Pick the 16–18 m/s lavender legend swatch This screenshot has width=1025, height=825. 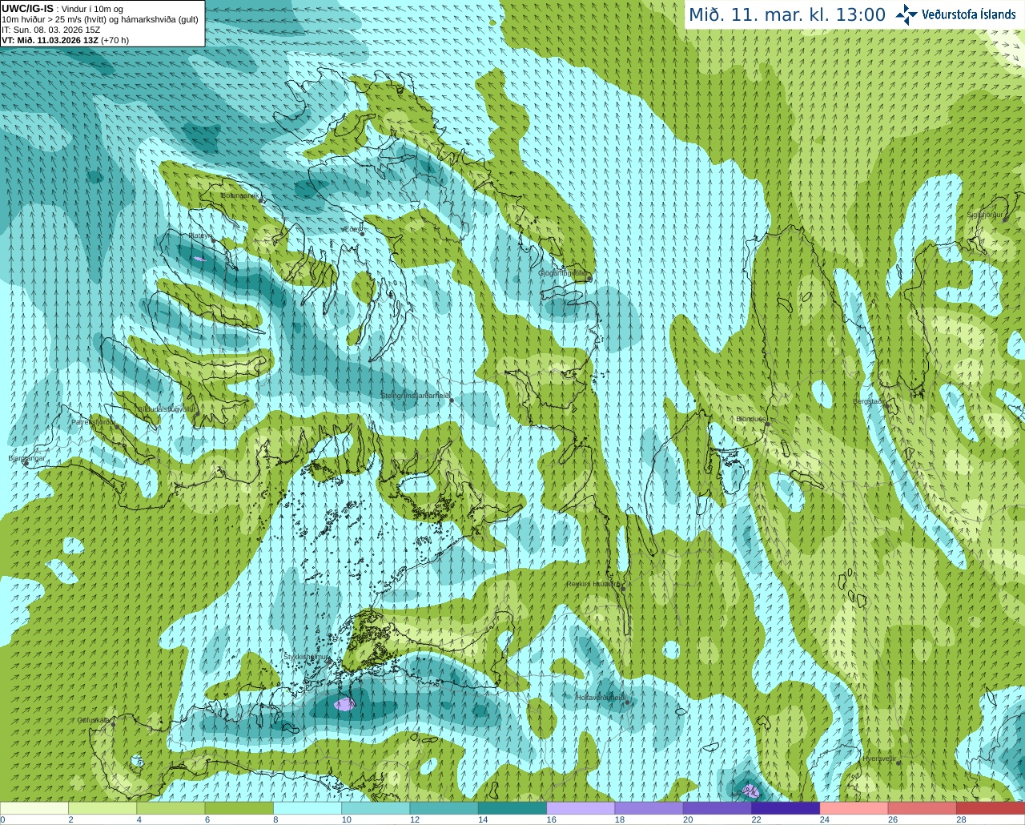[581, 808]
